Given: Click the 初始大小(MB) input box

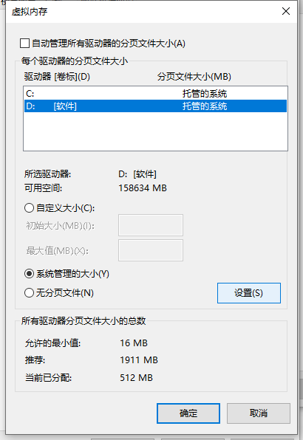Looking at the screenshot, I should pyautogui.click(x=151, y=225).
